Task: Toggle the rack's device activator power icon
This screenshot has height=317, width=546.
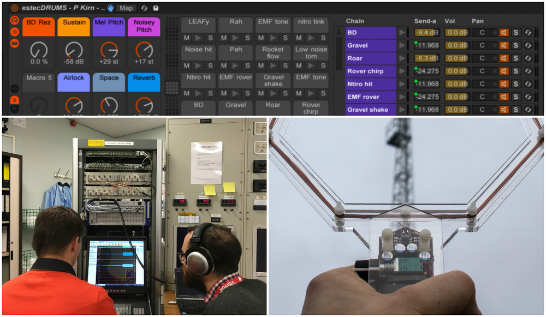Action: [14, 8]
